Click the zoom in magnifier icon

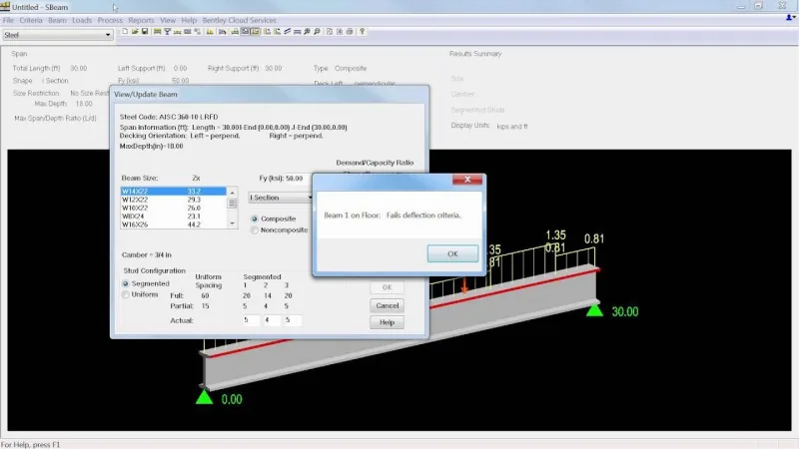(x=308, y=32)
